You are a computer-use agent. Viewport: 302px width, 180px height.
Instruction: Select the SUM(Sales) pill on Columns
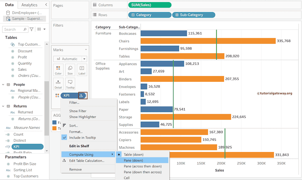[x=150, y=5]
